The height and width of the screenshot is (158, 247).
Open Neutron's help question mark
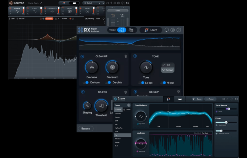(x=119, y=3)
